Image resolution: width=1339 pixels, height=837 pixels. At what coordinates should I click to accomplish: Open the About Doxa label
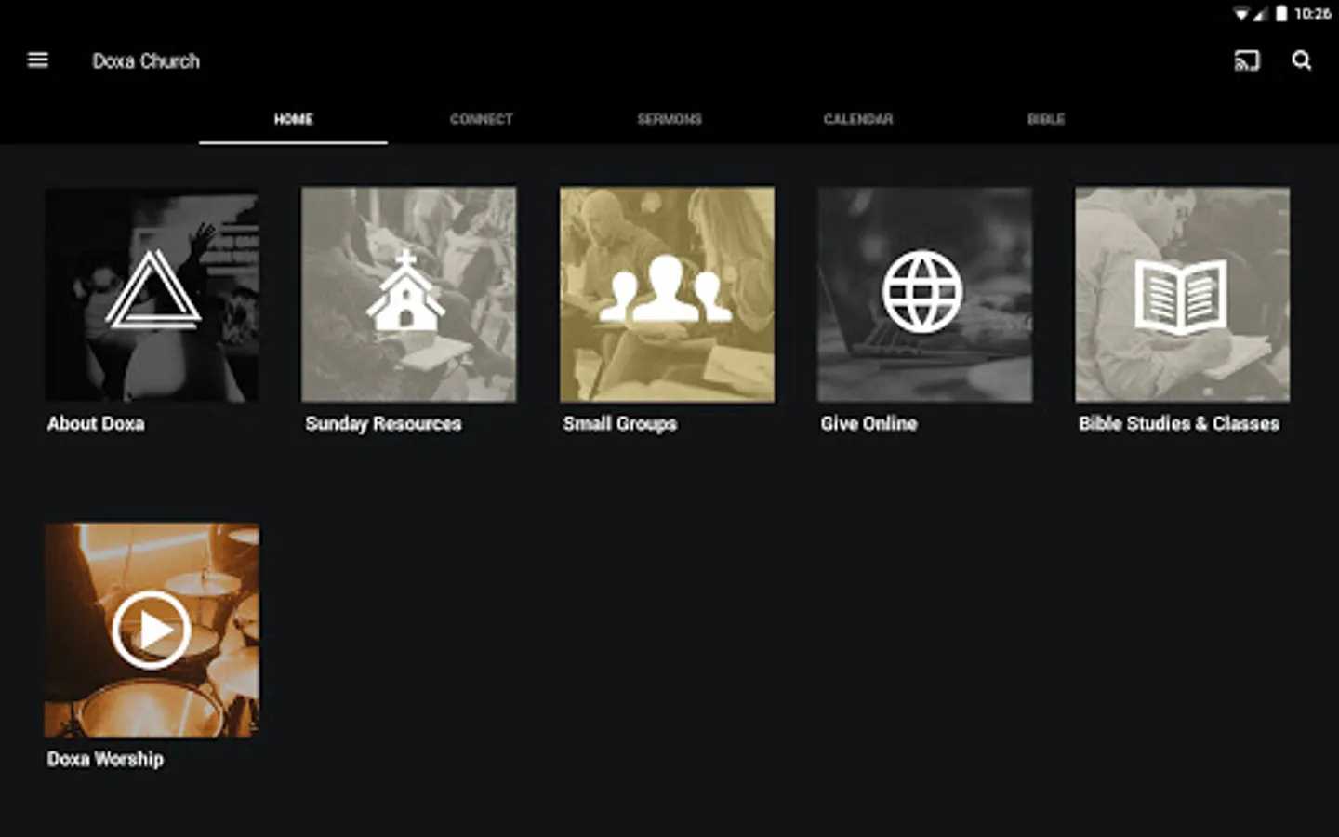coord(96,424)
